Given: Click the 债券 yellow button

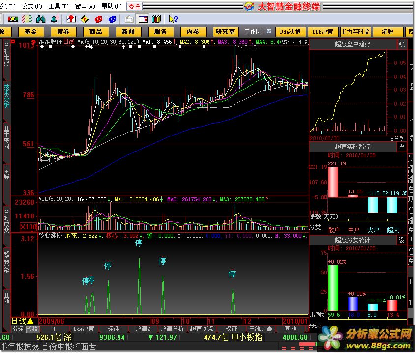Looking at the screenshot, I should pos(63,32).
